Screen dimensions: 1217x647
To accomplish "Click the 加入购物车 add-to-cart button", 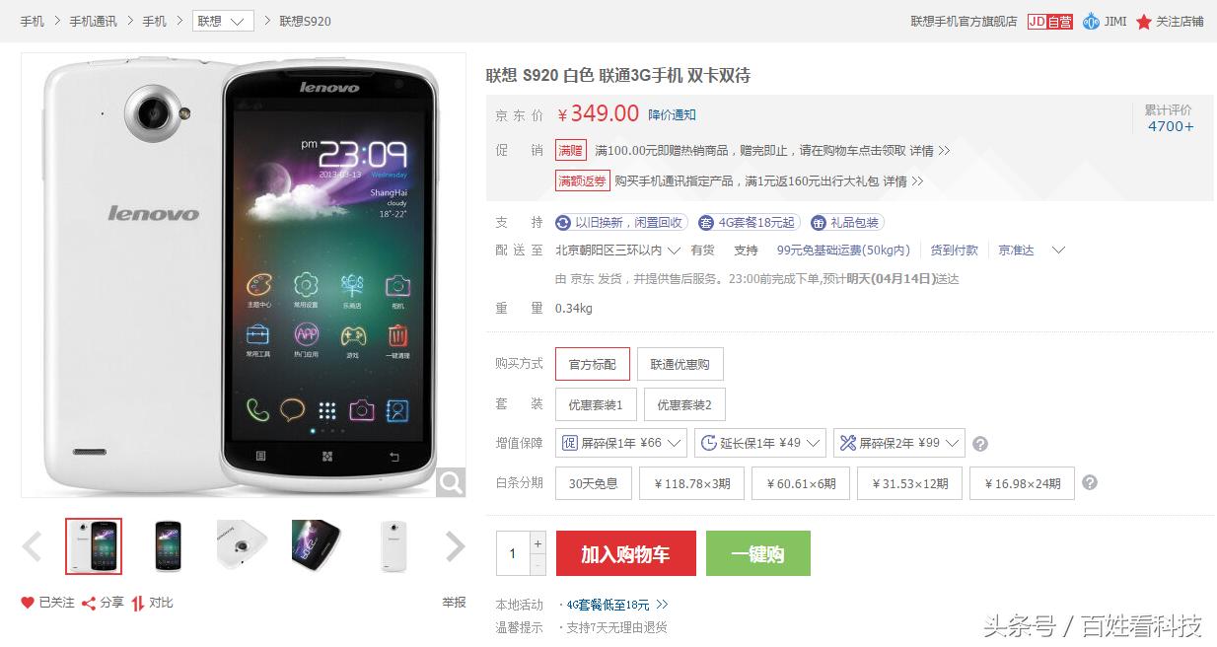I will [x=626, y=553].
